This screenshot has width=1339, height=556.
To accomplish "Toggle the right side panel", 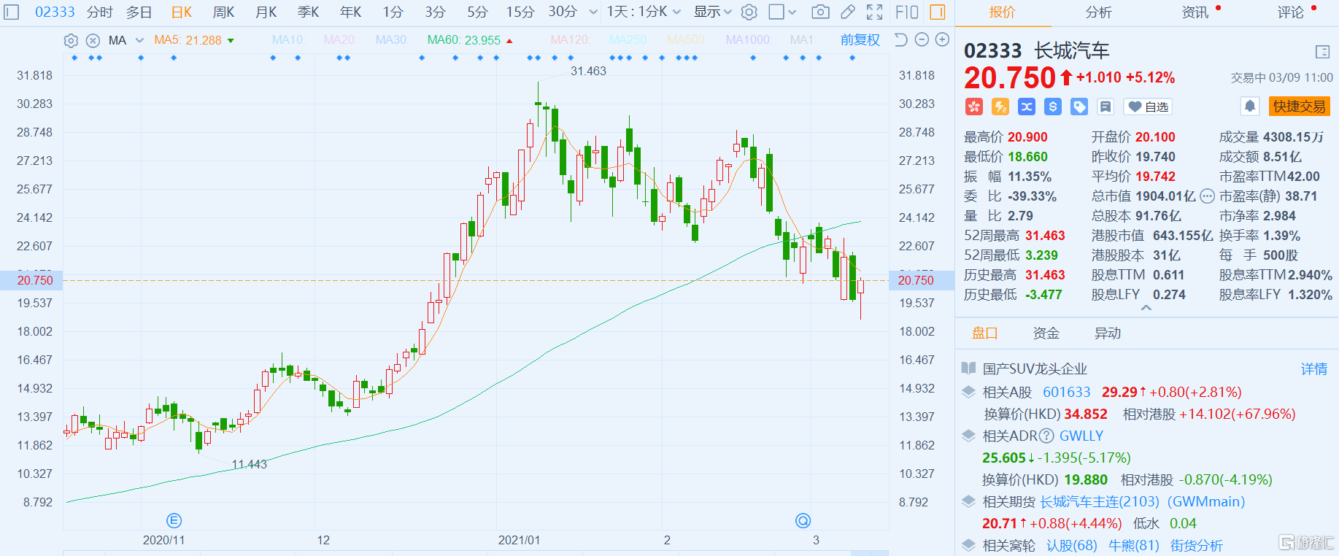I will 938,12.
